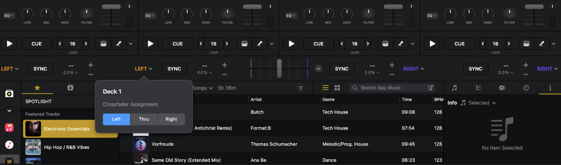Open first deck's tempo range 0.0% dropdown
Viewport: 561px width, 165px height.
coord(71,73)
